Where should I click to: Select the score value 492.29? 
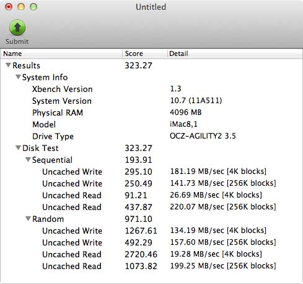(x=138, y=242)
